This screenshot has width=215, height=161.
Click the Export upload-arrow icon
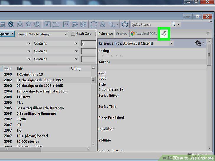(x=29, y=24)
